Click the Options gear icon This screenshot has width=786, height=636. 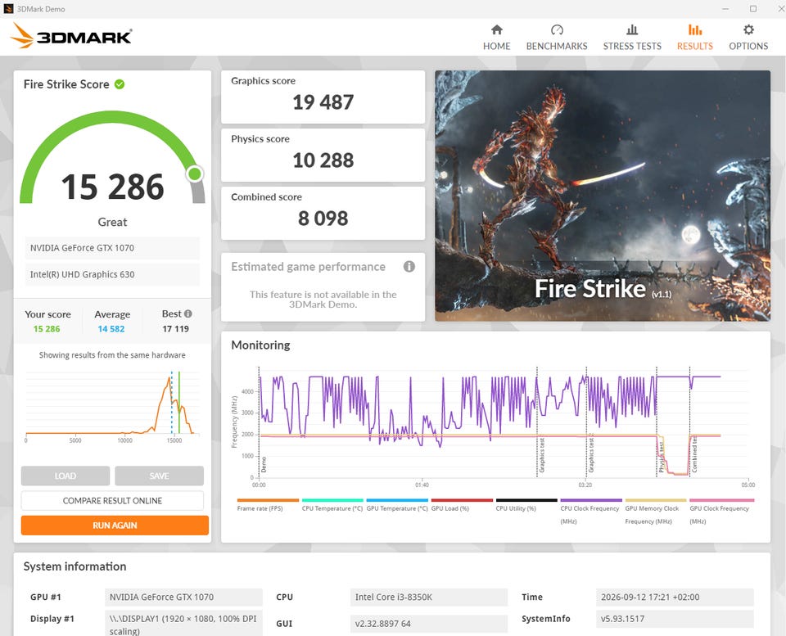[748, 30]
